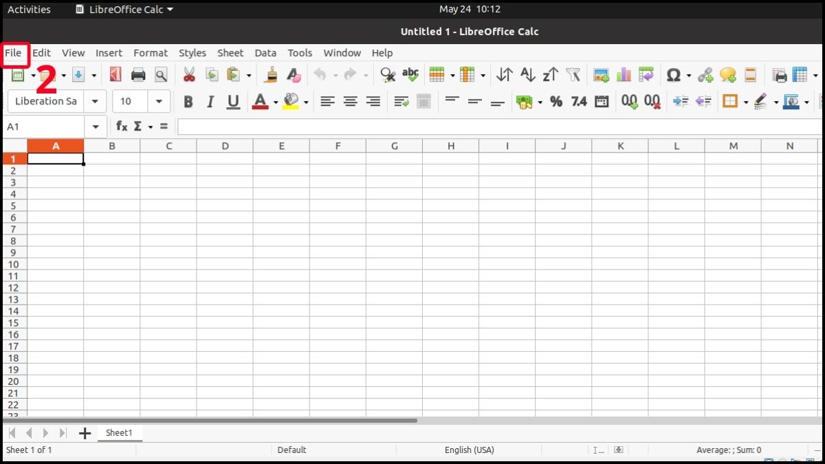825x464 pixels.
Task: Click the equals Formula icon
Action: click(164, 126)
